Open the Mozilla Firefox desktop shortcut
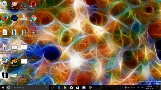The height and width of the screenshot is (90, 161). [5, 20]
